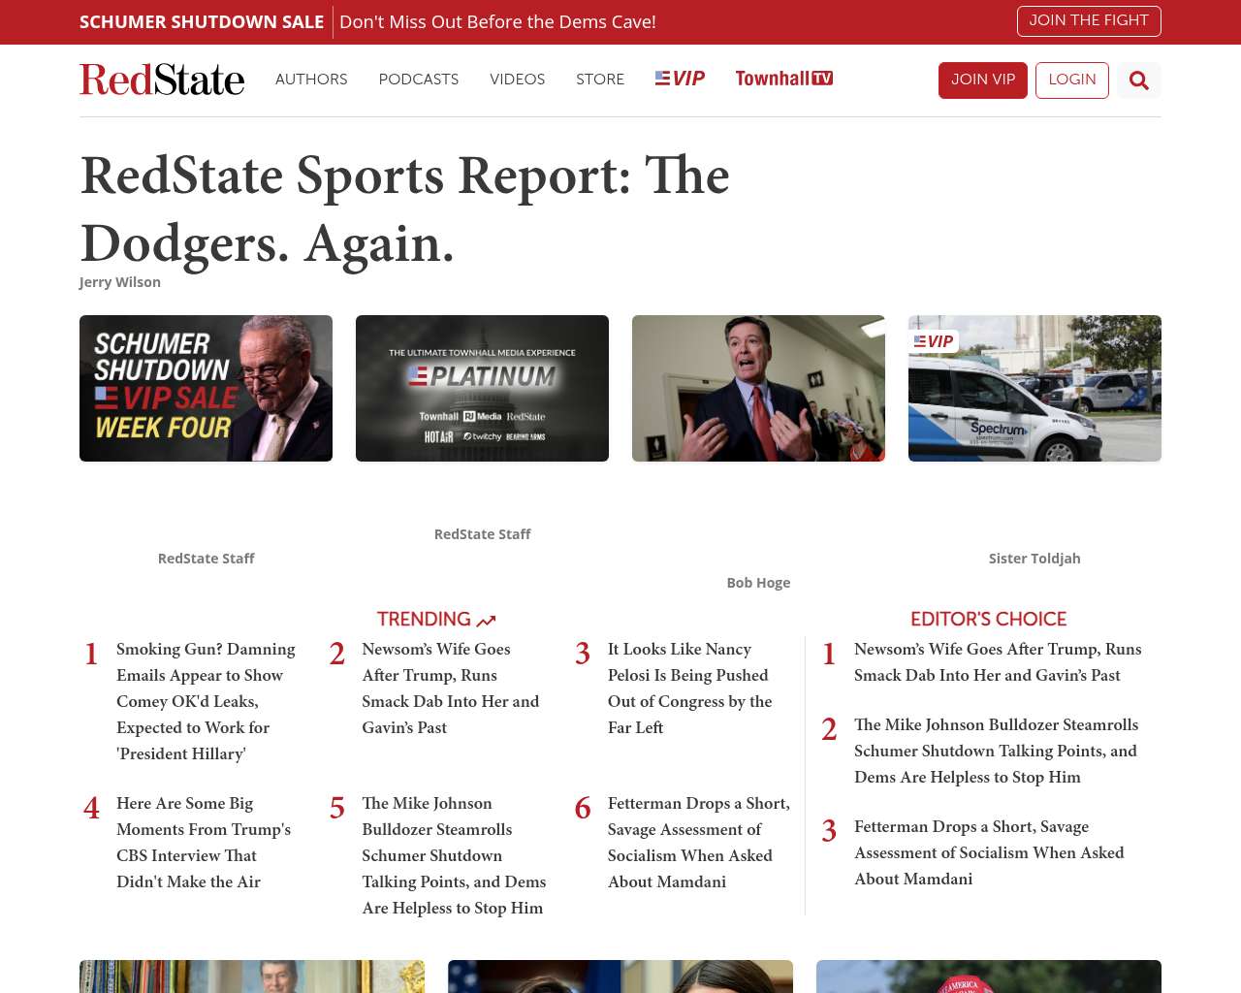Click Join the Fight button
The width and height of the screenshot is (1241, 993).
coord(1089,21)
